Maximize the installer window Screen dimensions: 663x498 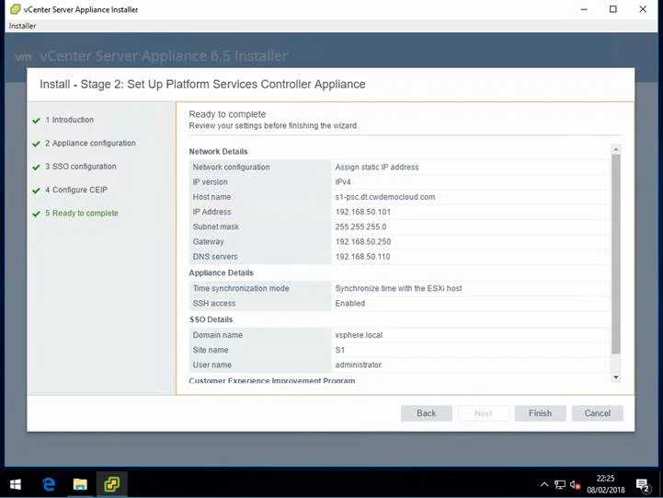click(613, 9)
